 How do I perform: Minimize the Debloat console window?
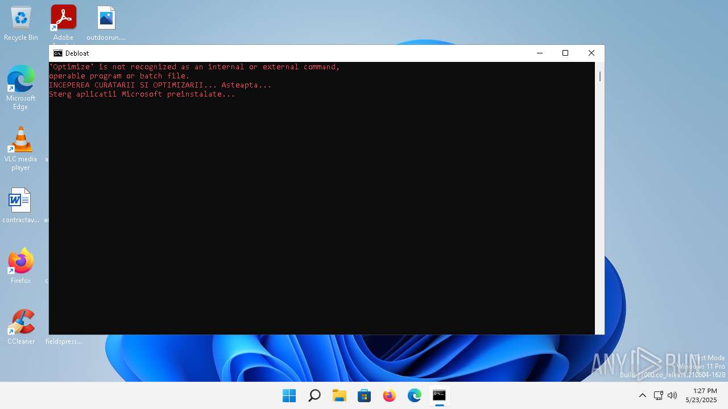(540, 53)
